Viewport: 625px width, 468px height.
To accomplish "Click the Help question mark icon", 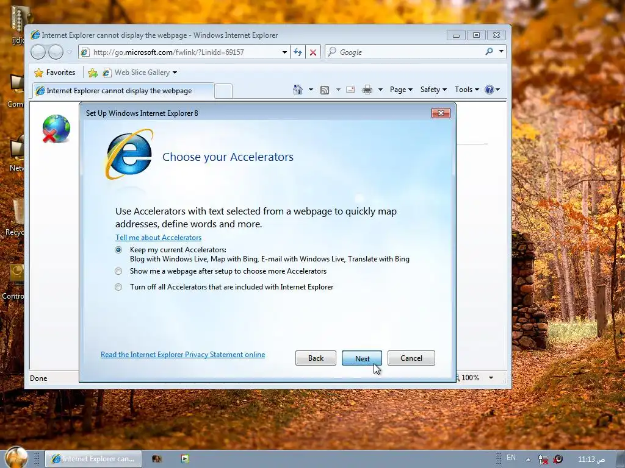I will [489, 90].
